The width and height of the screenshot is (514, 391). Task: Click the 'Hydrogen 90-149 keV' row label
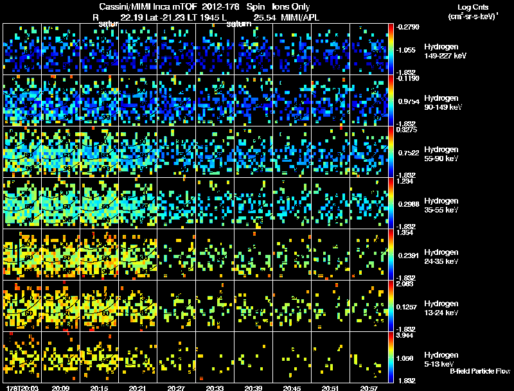coord(443,103)
